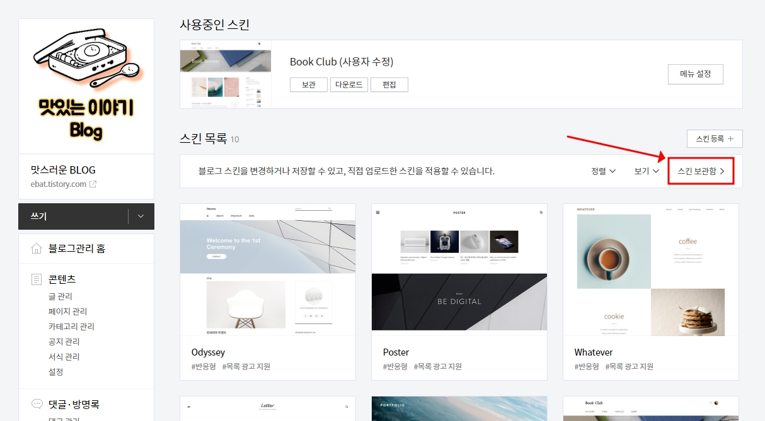Image resolution: width=765 pixels, height=421 pixels.
Task: Click the speech bubble icon beside 댓글·방명록
Action: (x=37, y=404)
